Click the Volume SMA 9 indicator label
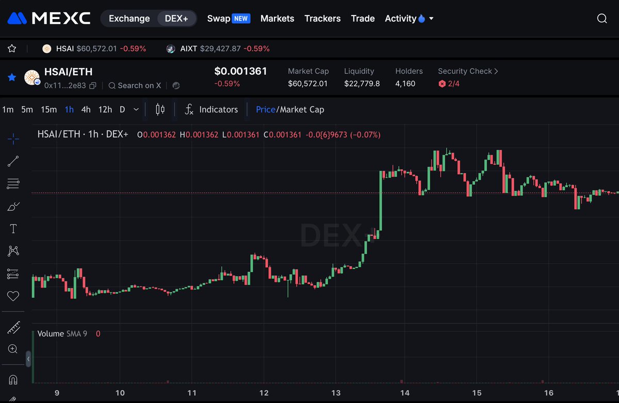 click(62, 334)
